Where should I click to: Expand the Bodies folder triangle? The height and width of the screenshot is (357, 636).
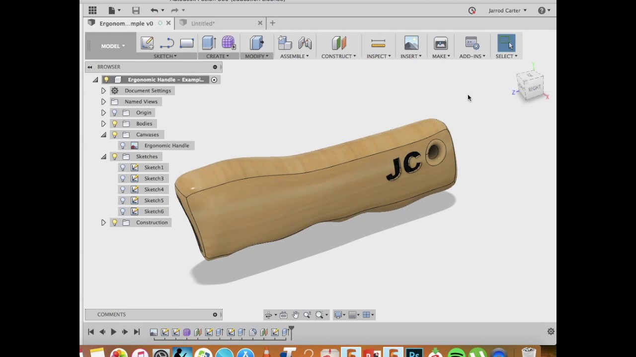point(103,123)
